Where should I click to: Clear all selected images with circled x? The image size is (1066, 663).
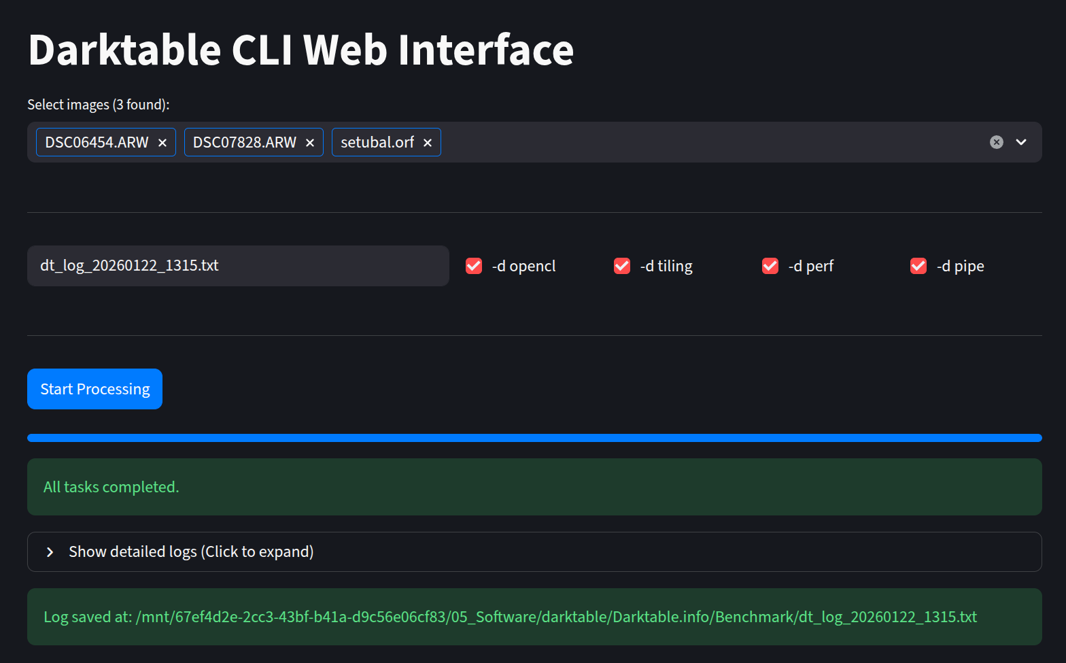pyautogui.click(x=996, y=142)
